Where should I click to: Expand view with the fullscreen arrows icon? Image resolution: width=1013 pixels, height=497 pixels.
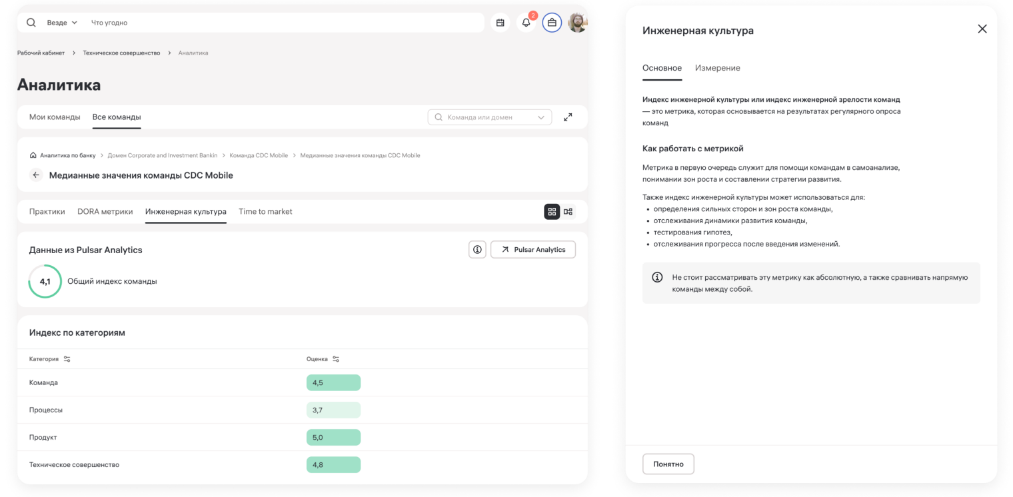pos(568,117)
